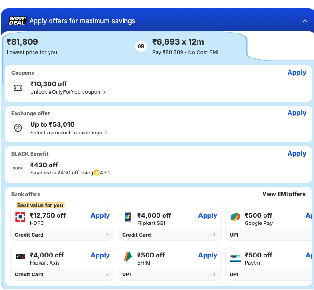This screenshot has height=290, width=314.
Task: Click the exchange offer swap icon
Action: point(18,128)
